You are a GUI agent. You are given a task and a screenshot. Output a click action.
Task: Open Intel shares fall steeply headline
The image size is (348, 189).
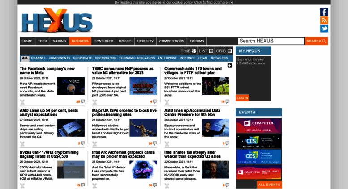coord(193,154)
